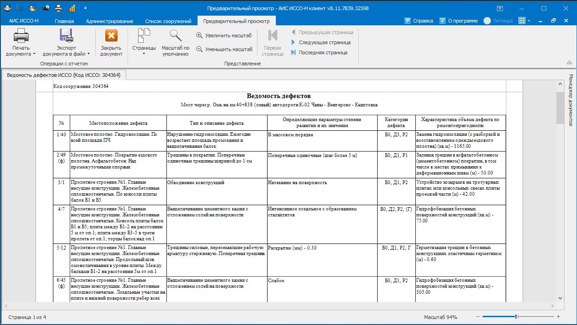The height and width of the screenshot is (325, 577).
Task: Click the zoom slider handle in status bar
Action: coord(517,317)
